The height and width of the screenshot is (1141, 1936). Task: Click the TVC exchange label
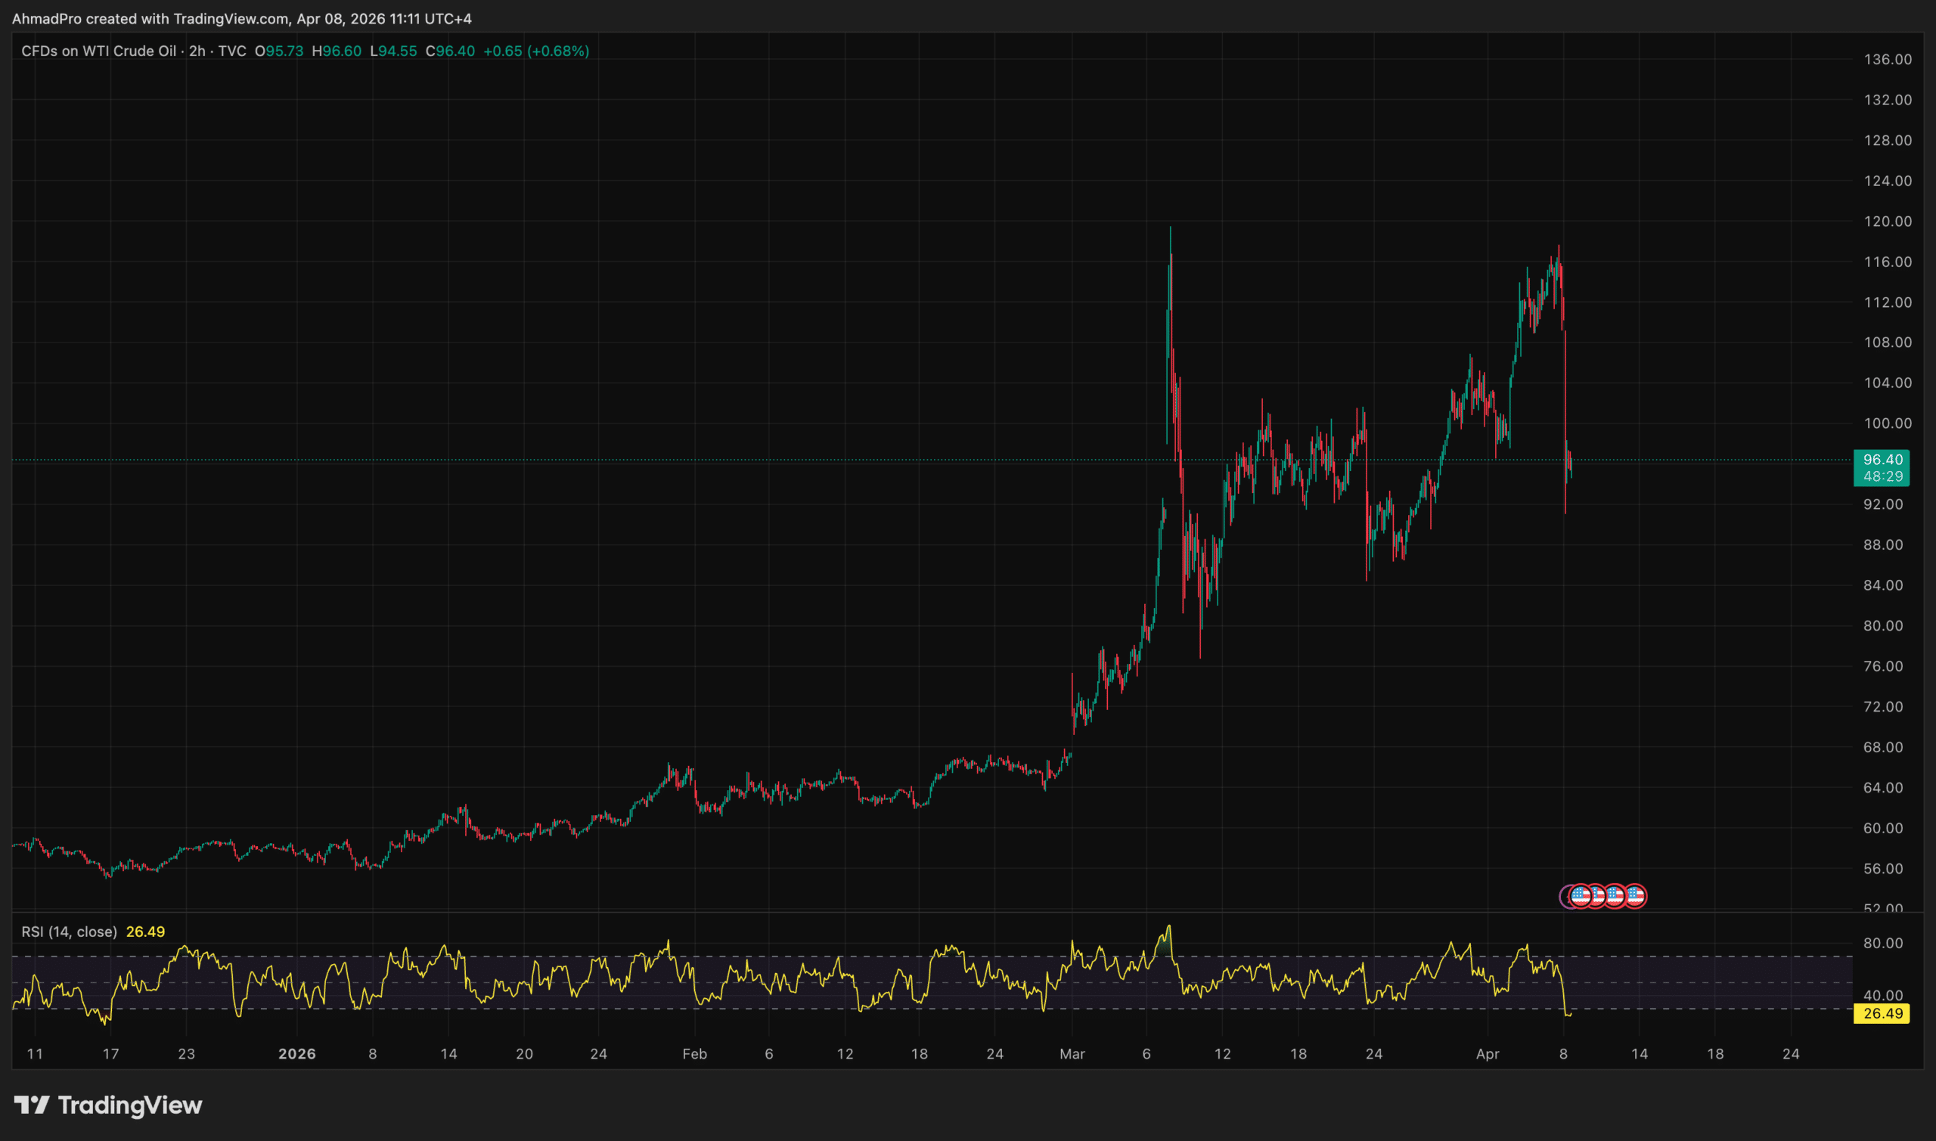(x=232, y=51)
